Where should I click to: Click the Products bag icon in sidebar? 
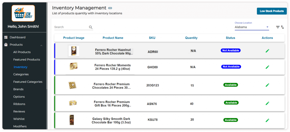tap(6, 45)
